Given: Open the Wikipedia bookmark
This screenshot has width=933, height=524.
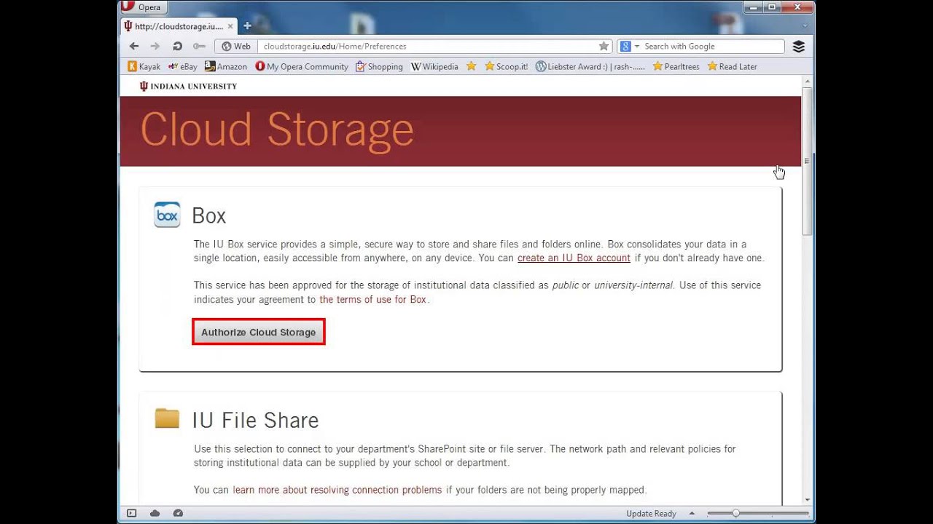Looking at the screenshot, I should coord(434,66).
